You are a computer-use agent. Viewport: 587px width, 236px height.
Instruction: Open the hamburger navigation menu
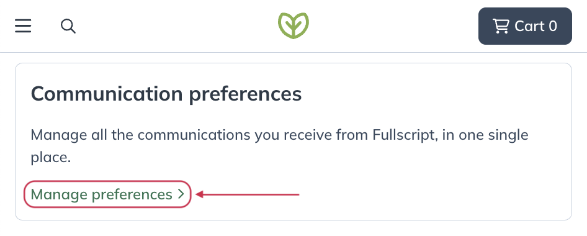[x=23, y=26]
